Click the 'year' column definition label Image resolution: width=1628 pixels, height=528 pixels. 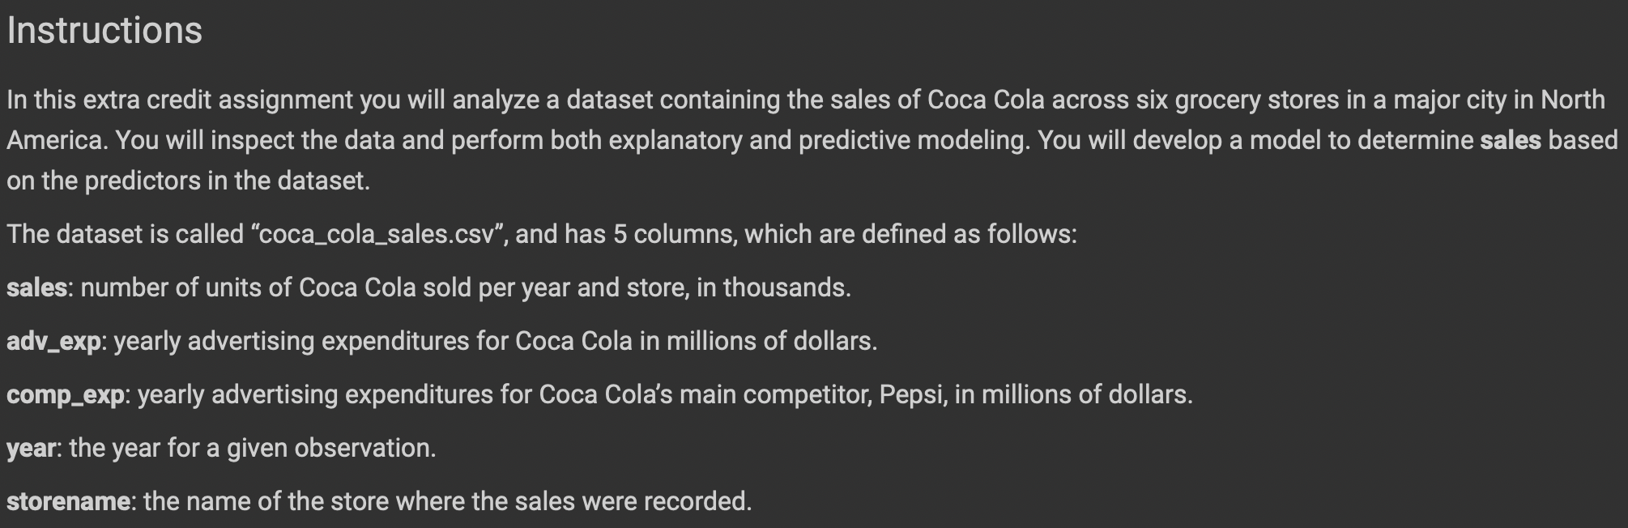point(32,449)
